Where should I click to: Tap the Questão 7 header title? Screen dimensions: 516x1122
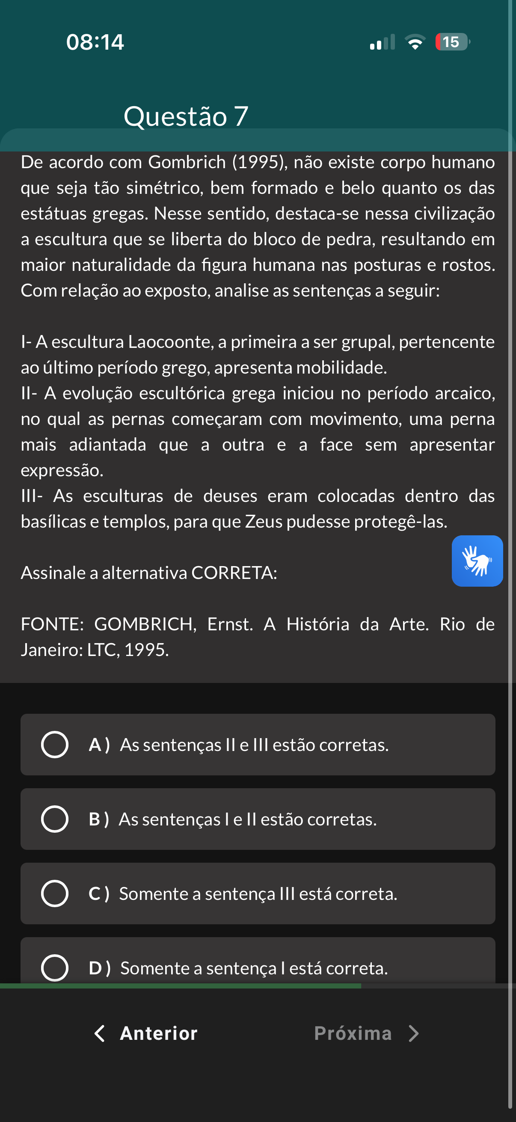(x=186, y=116)
